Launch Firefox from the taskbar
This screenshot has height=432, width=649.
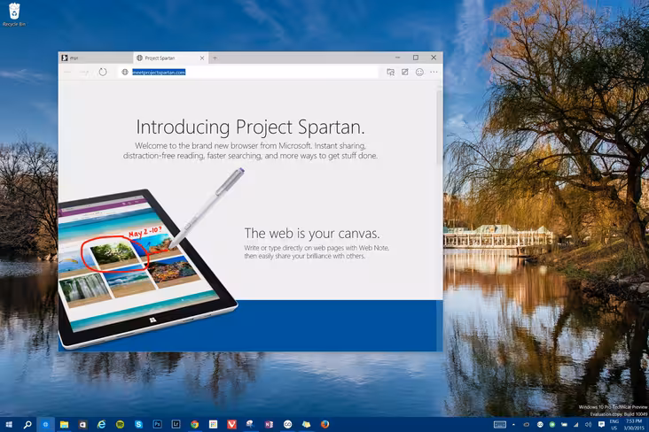point(324,425)
